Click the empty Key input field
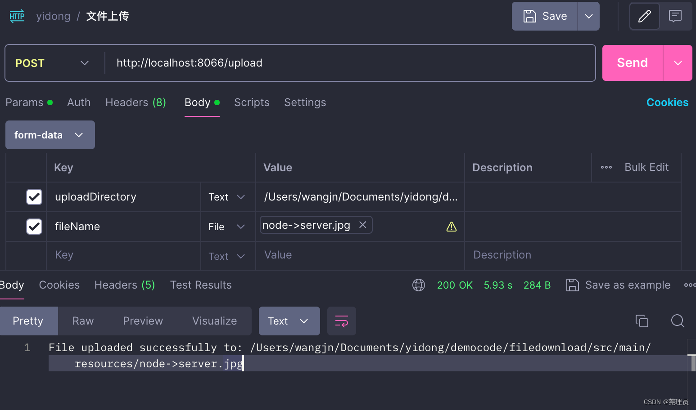696x410 pixels. coord(124,255)
